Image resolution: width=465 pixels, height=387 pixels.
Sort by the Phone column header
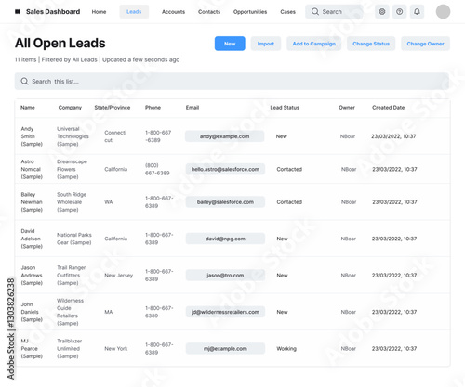point(153,108)
